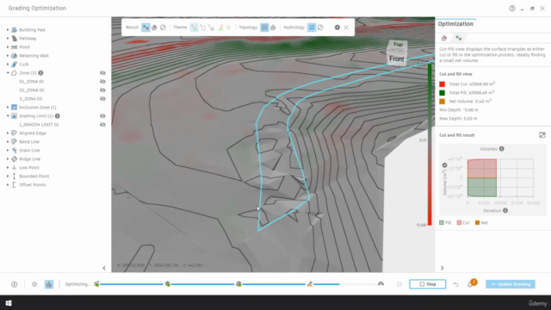Open the info icon in the bottom bar
The width and height of the screenshot is (551, 310).
(14, 284)
